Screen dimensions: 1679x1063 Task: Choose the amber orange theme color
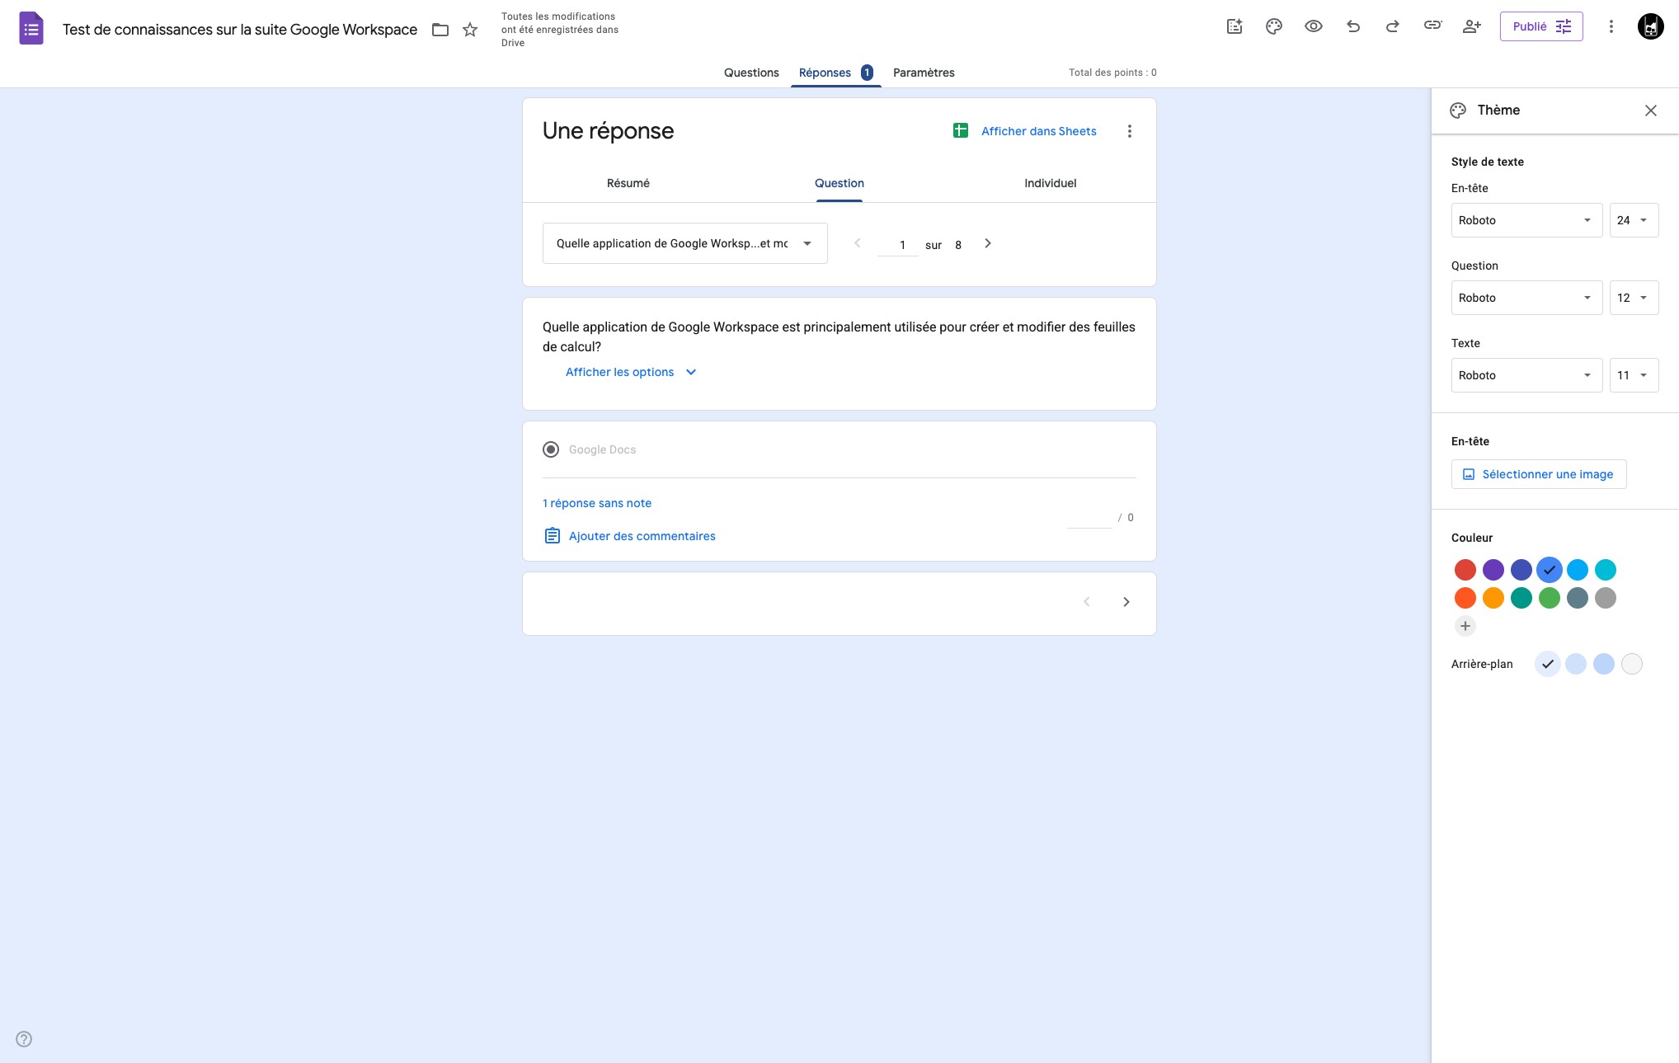point(1493,598)
